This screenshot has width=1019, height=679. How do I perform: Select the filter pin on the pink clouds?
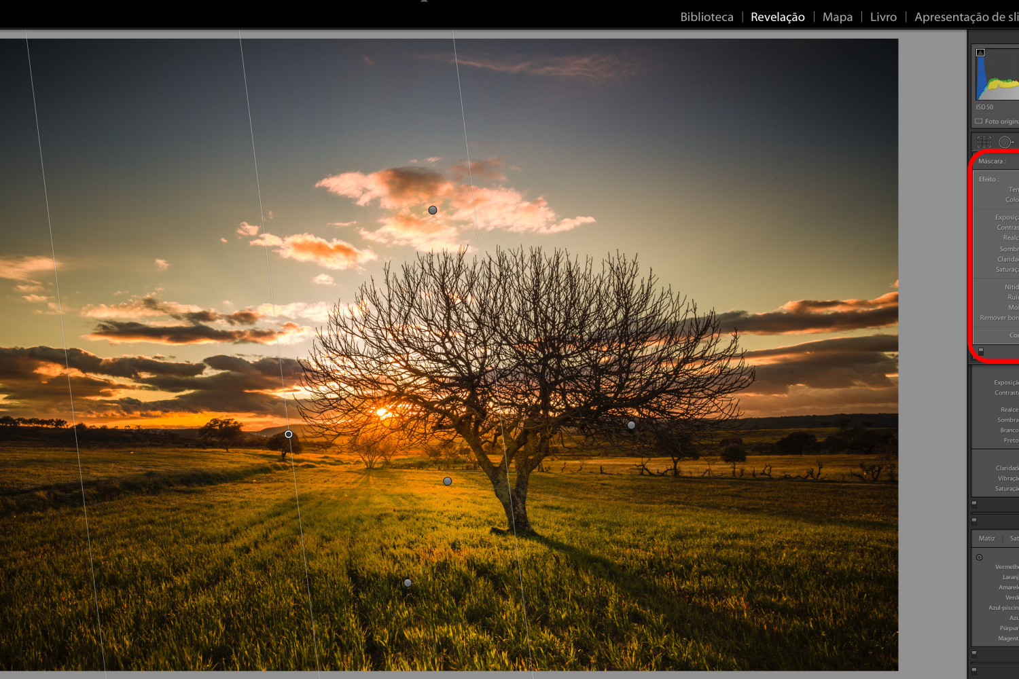click(433, 210)
